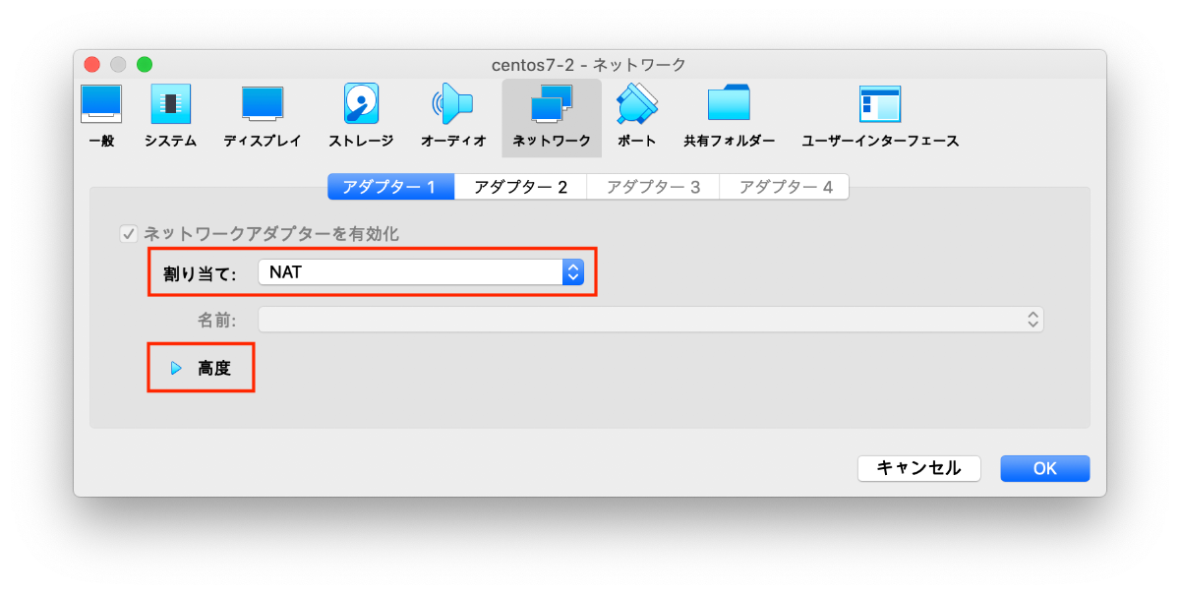Click window title centos7-2 - ネットワーク
This screenshot has height=594, width=1180.
click(589, 64)
